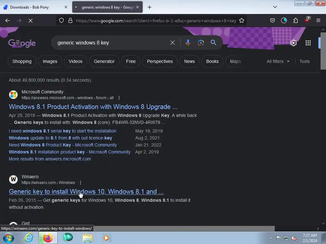
Task: Stop loading the page with the X button
Action: 31,21
